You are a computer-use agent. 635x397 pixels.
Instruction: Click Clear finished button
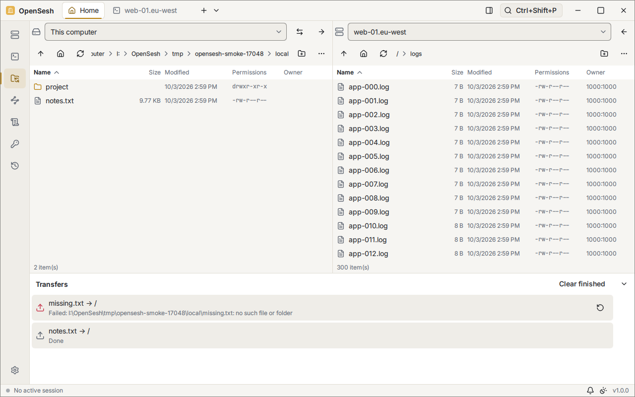[582, 284]
